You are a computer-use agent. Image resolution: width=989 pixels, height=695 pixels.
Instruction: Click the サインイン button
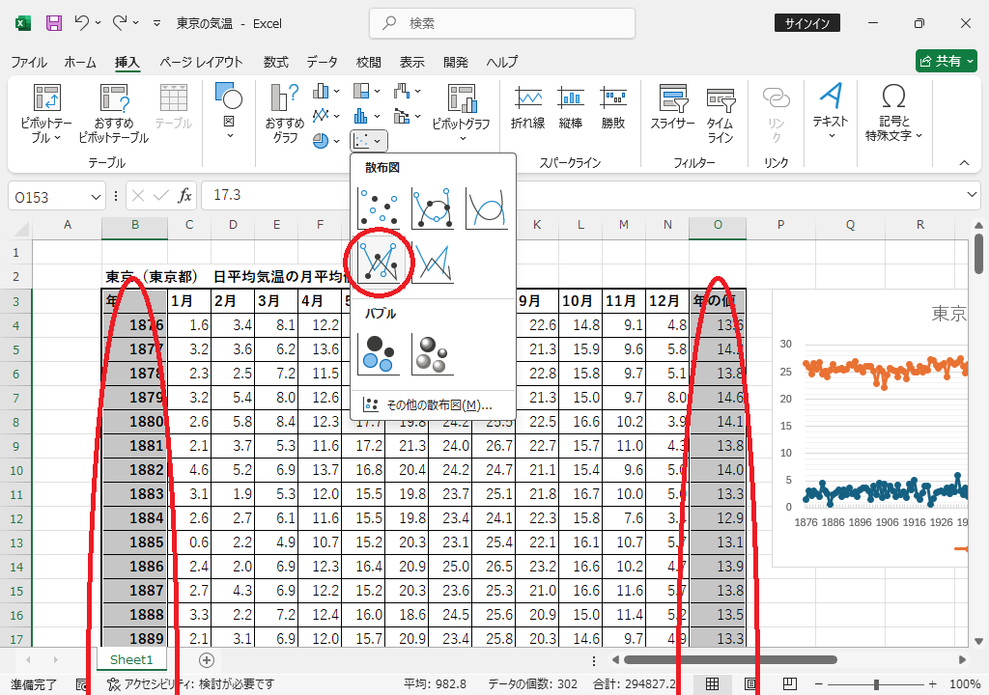806,23
